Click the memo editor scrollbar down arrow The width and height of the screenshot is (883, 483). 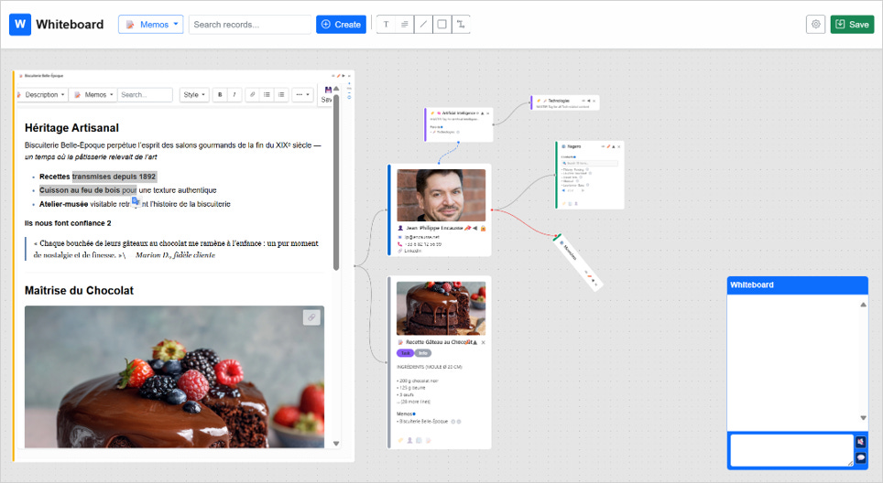[336, 444]
